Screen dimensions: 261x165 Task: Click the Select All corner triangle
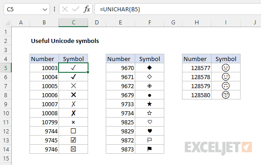pos(7,23)
